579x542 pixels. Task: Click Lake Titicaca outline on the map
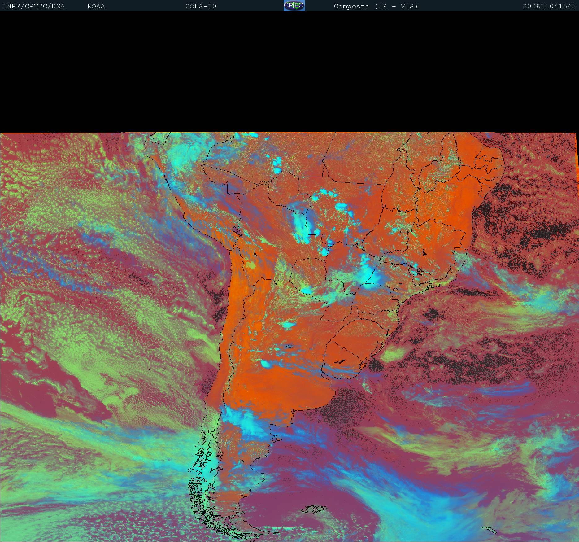click(x=237, y=231)
